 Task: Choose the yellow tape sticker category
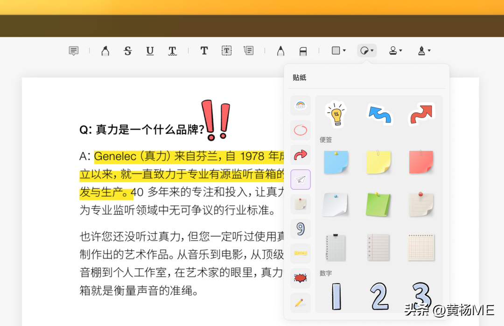coord(301,254)
